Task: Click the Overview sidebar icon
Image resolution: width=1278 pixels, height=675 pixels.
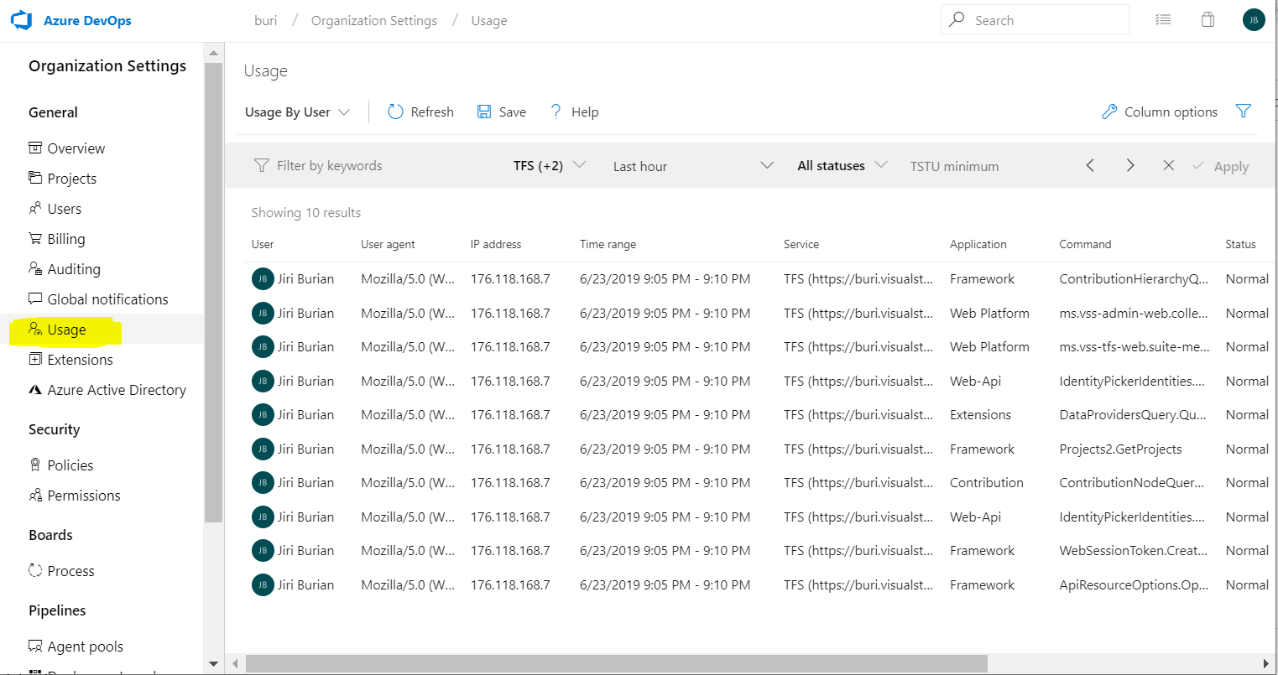Action: 35,148
